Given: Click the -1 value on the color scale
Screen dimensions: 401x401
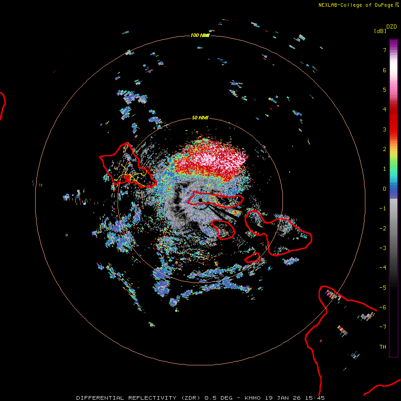Looking at the screenshot, I should [x=383, y=209].
